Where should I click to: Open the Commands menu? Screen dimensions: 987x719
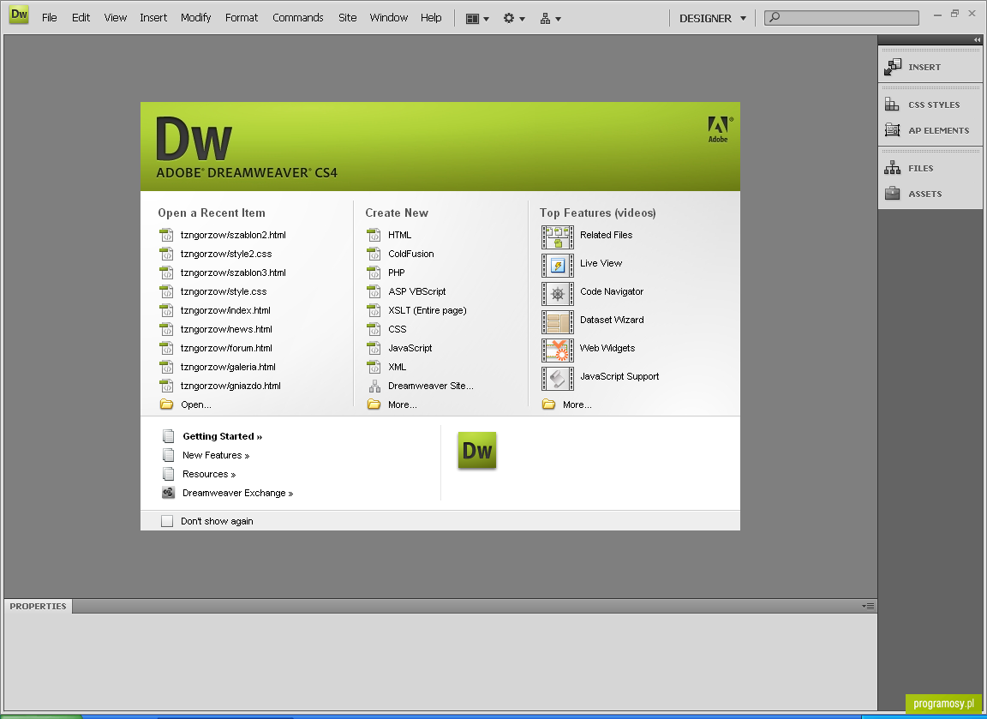click(x=298, y=18)
